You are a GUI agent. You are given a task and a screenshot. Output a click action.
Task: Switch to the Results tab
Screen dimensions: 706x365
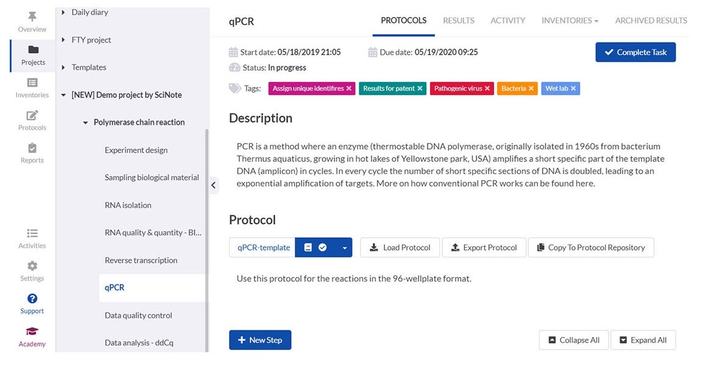coord(458,21)
